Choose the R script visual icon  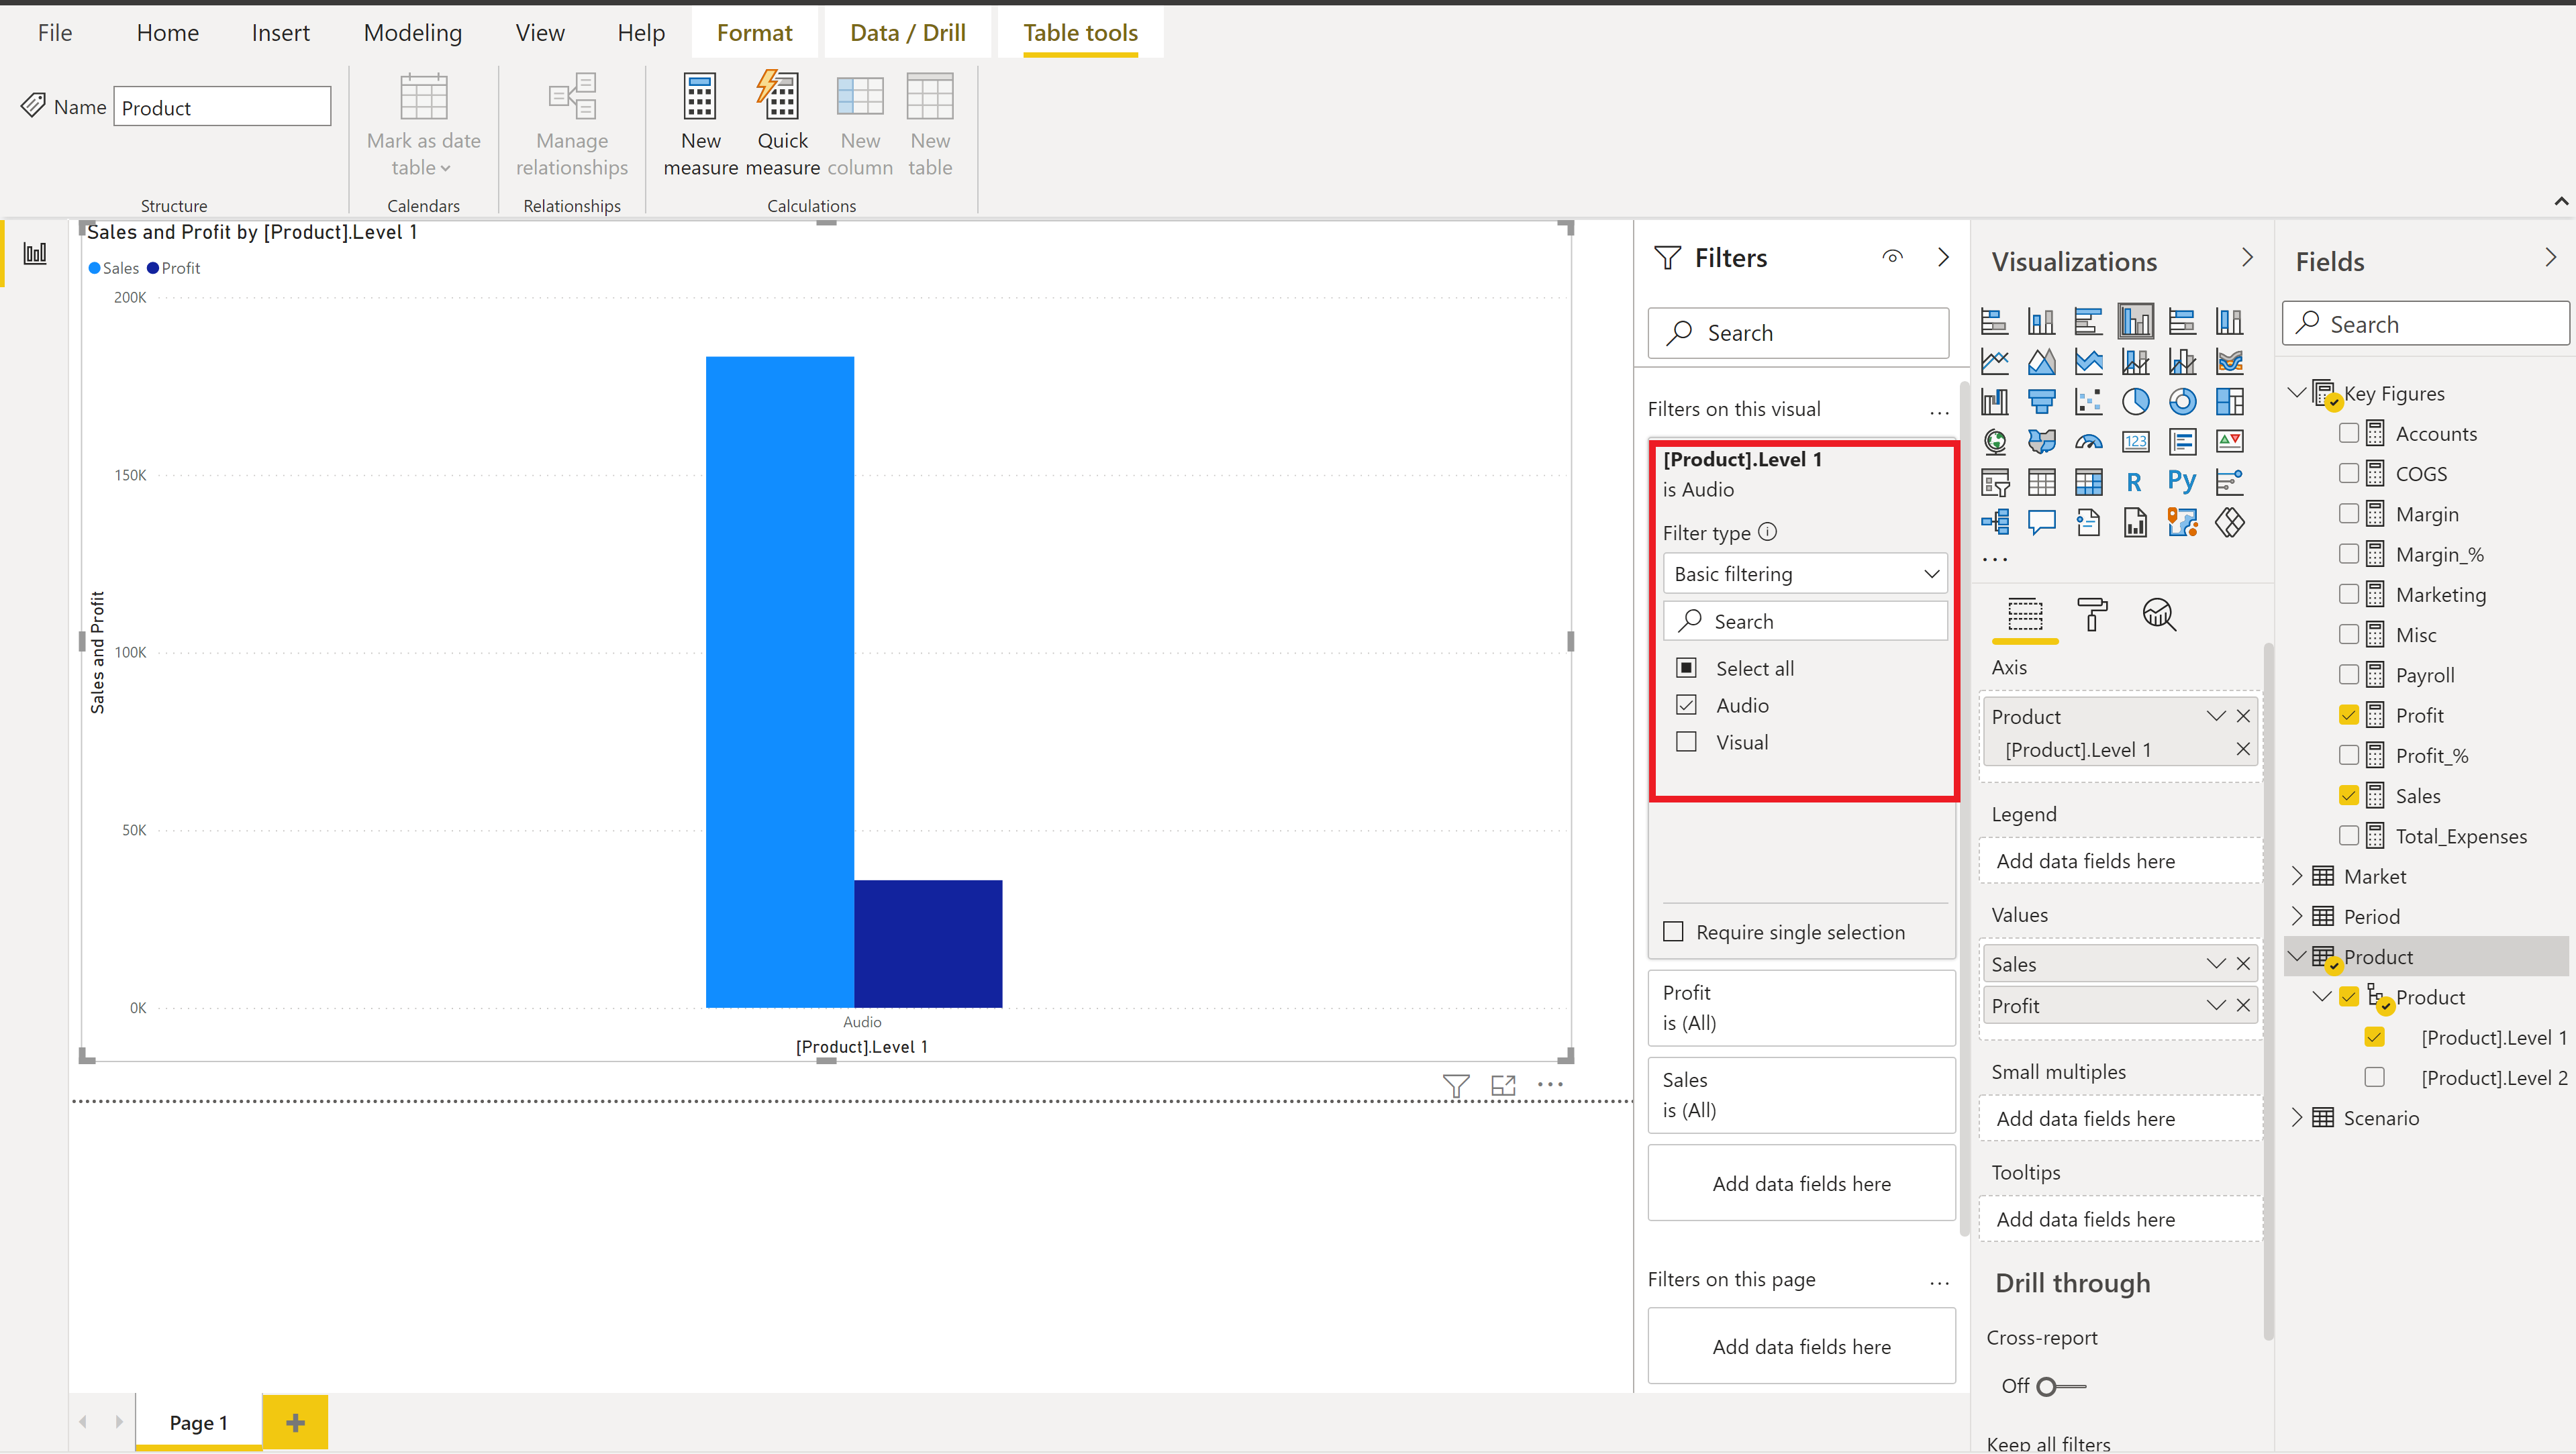(2134, 482)
